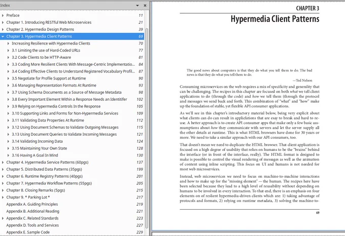
Task: Jump to Appendix B. Additional Reading
Action: [x=32, y=211]
